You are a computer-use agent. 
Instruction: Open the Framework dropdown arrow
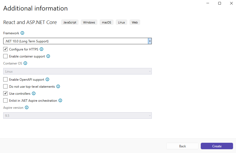[x=150, y=41]
